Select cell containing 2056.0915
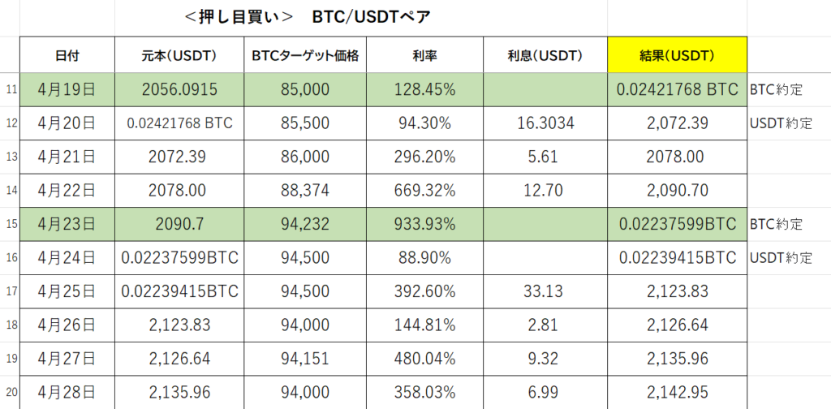Viewport: 831px width, 409px height. click(x=179, y=89)
